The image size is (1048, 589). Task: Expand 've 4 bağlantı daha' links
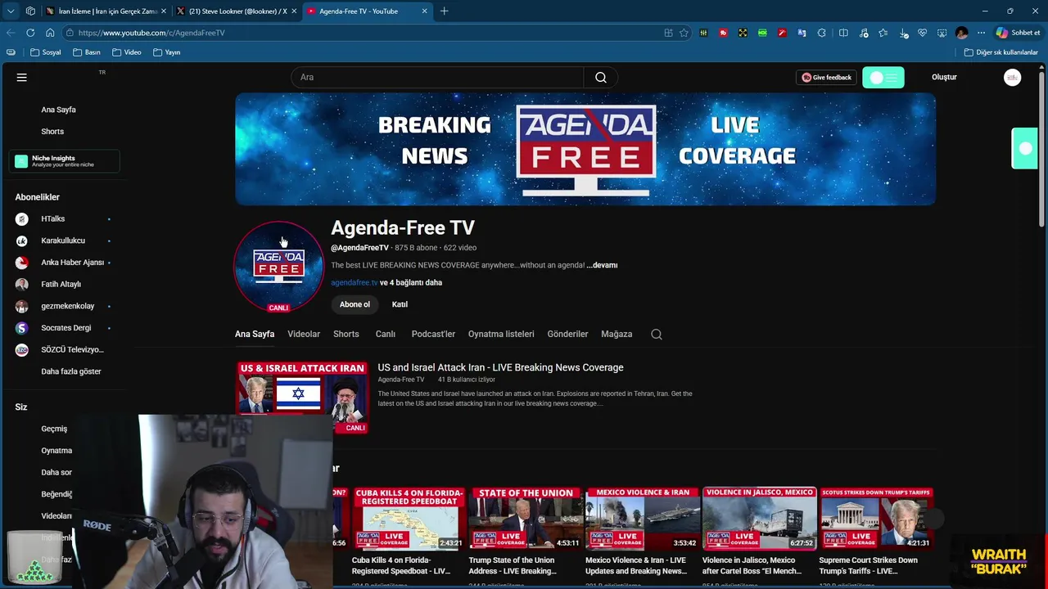coord(411,282)
